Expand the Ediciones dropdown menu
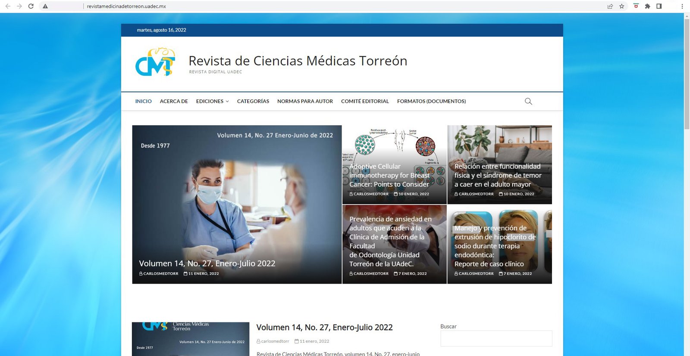Viewport: 690px width, 356px height. click(x=212, y=102)
